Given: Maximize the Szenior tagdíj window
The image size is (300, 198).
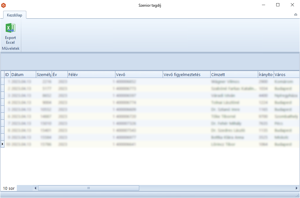Looking at the screenshot, I should (278, 5).
